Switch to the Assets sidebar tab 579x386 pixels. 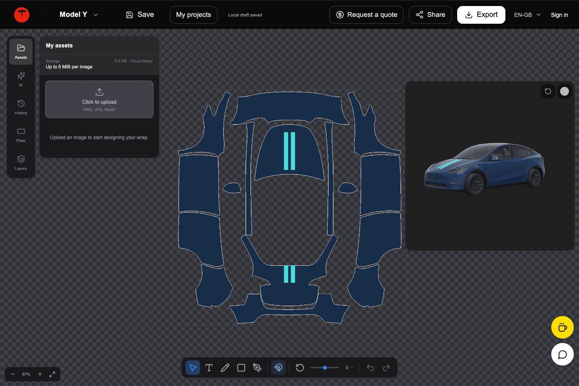21,52
